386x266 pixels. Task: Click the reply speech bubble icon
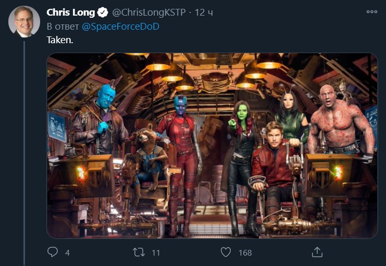pyautogui.click(x=53, y=252)
